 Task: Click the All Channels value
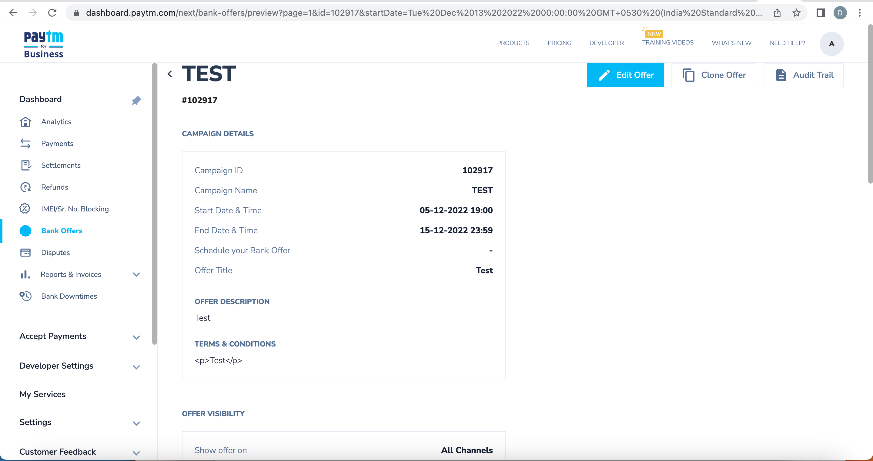click(x=467, y=450)
